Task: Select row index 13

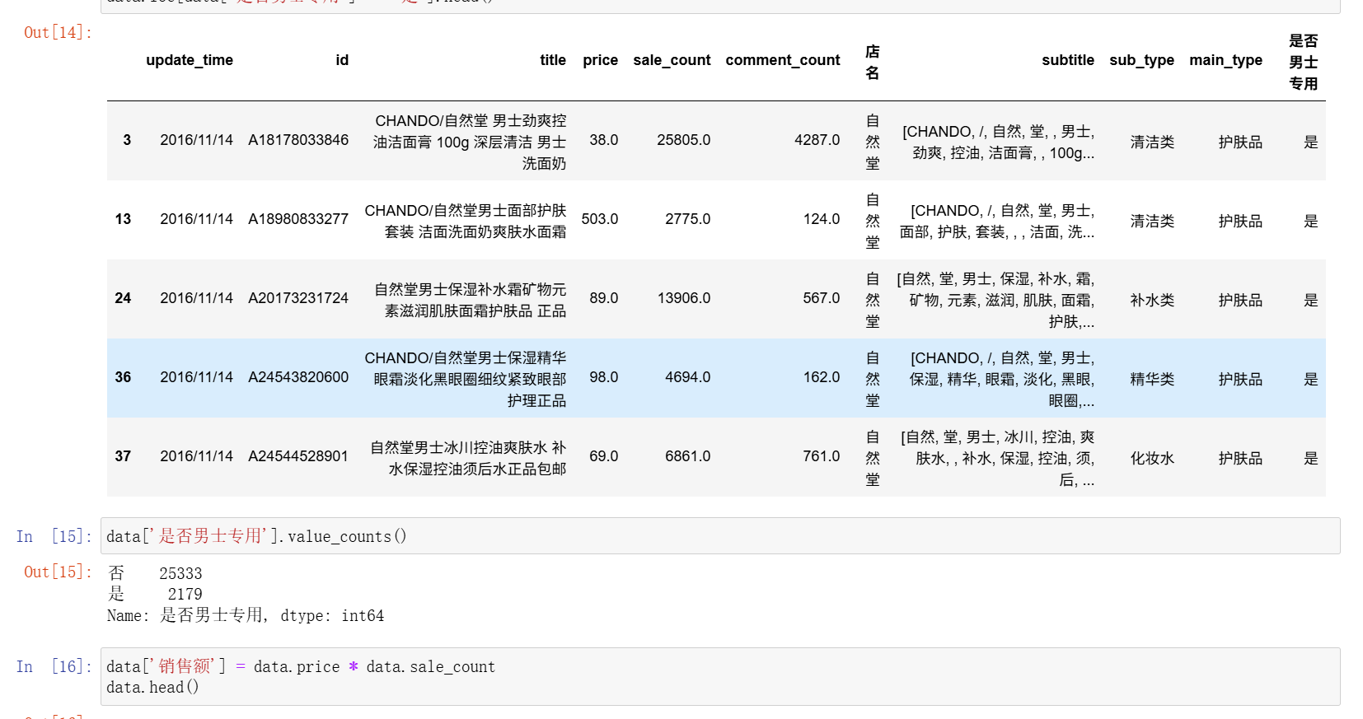Action: pyautogui.click(x=123, y=219)
